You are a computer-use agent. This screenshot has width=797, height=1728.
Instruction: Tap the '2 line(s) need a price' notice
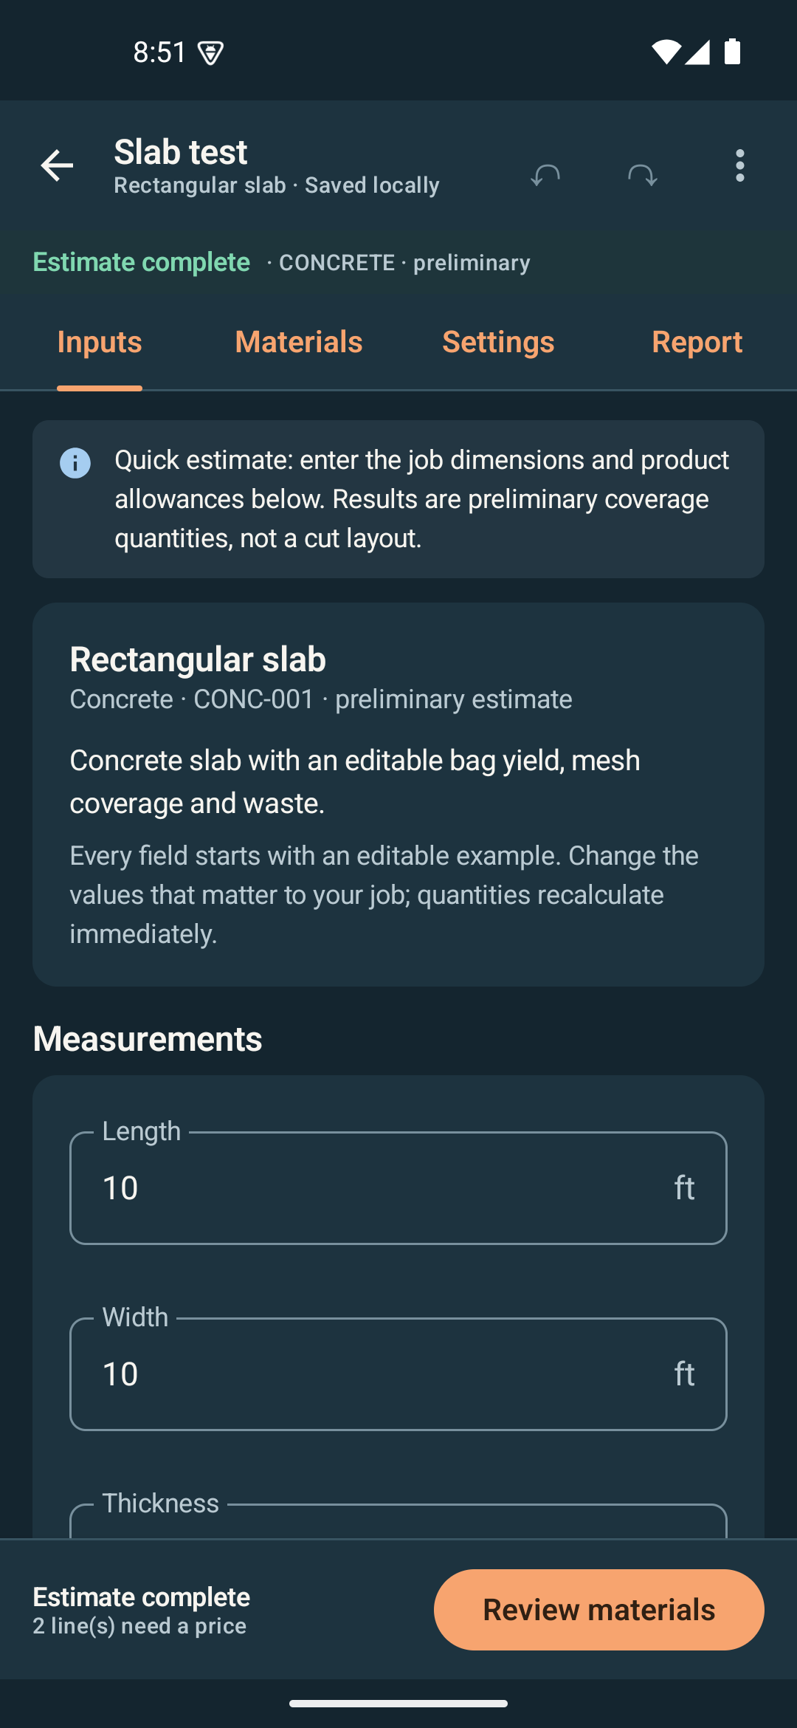coord(139,1626)
